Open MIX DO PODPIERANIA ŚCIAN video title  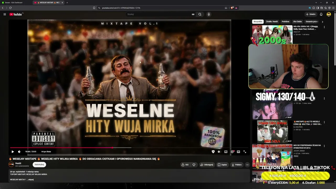click(x=307, y=146)
